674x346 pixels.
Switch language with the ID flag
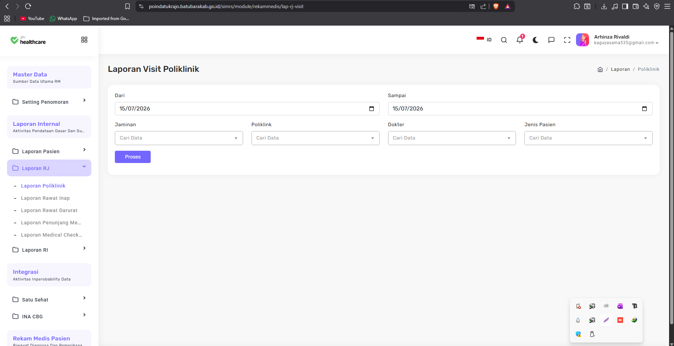pos(484,40)
